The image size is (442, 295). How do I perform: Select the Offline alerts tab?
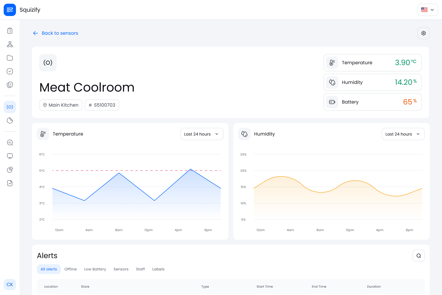[x=71, y=269]
